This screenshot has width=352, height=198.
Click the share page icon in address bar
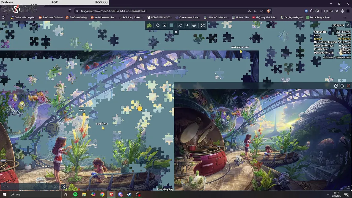262,11
